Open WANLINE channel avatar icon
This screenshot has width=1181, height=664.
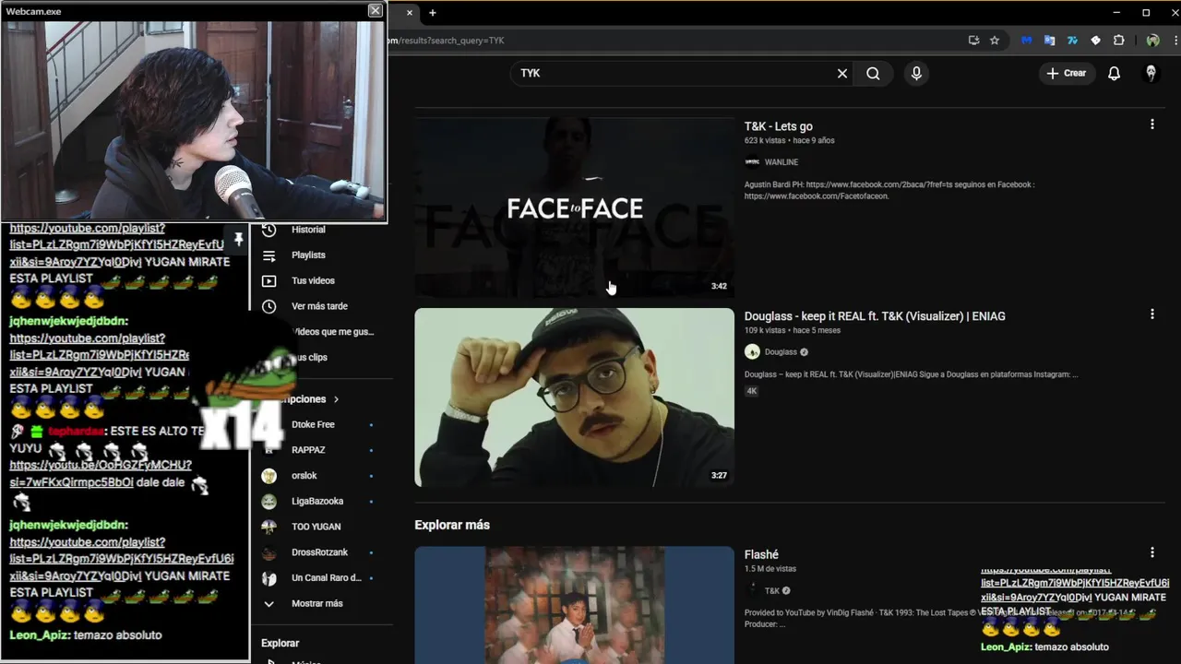[752, 162]
